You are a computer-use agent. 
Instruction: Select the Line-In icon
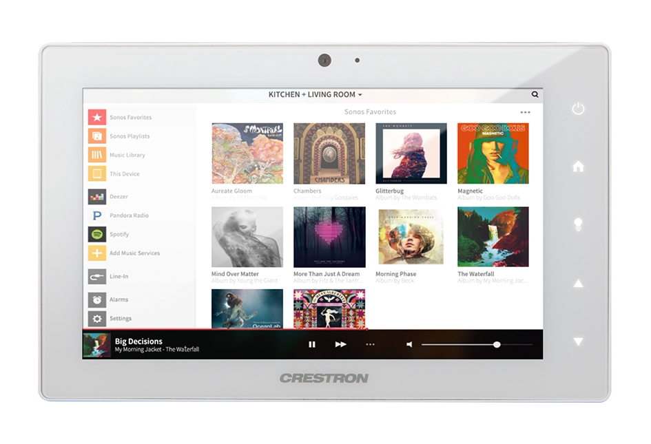pyautogui.click(x=96, y=276)
